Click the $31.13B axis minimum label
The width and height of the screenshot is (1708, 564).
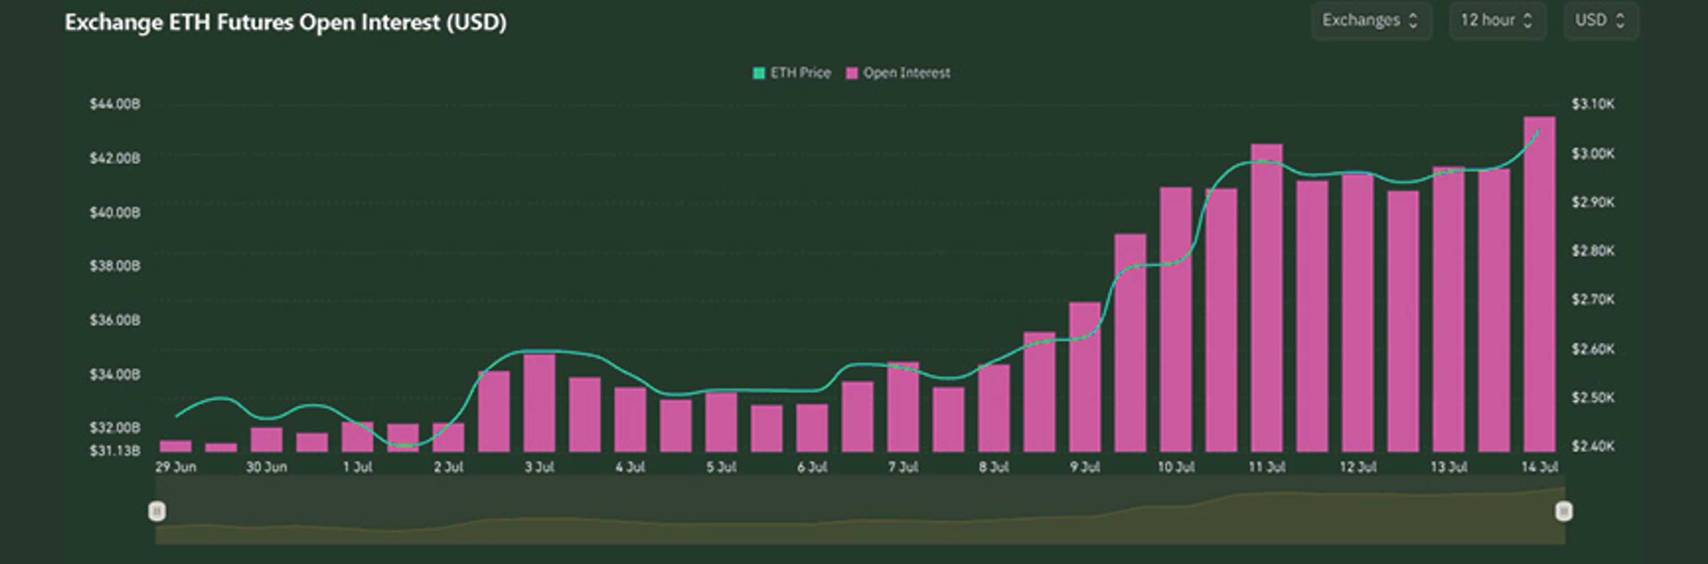pos(115,451)
